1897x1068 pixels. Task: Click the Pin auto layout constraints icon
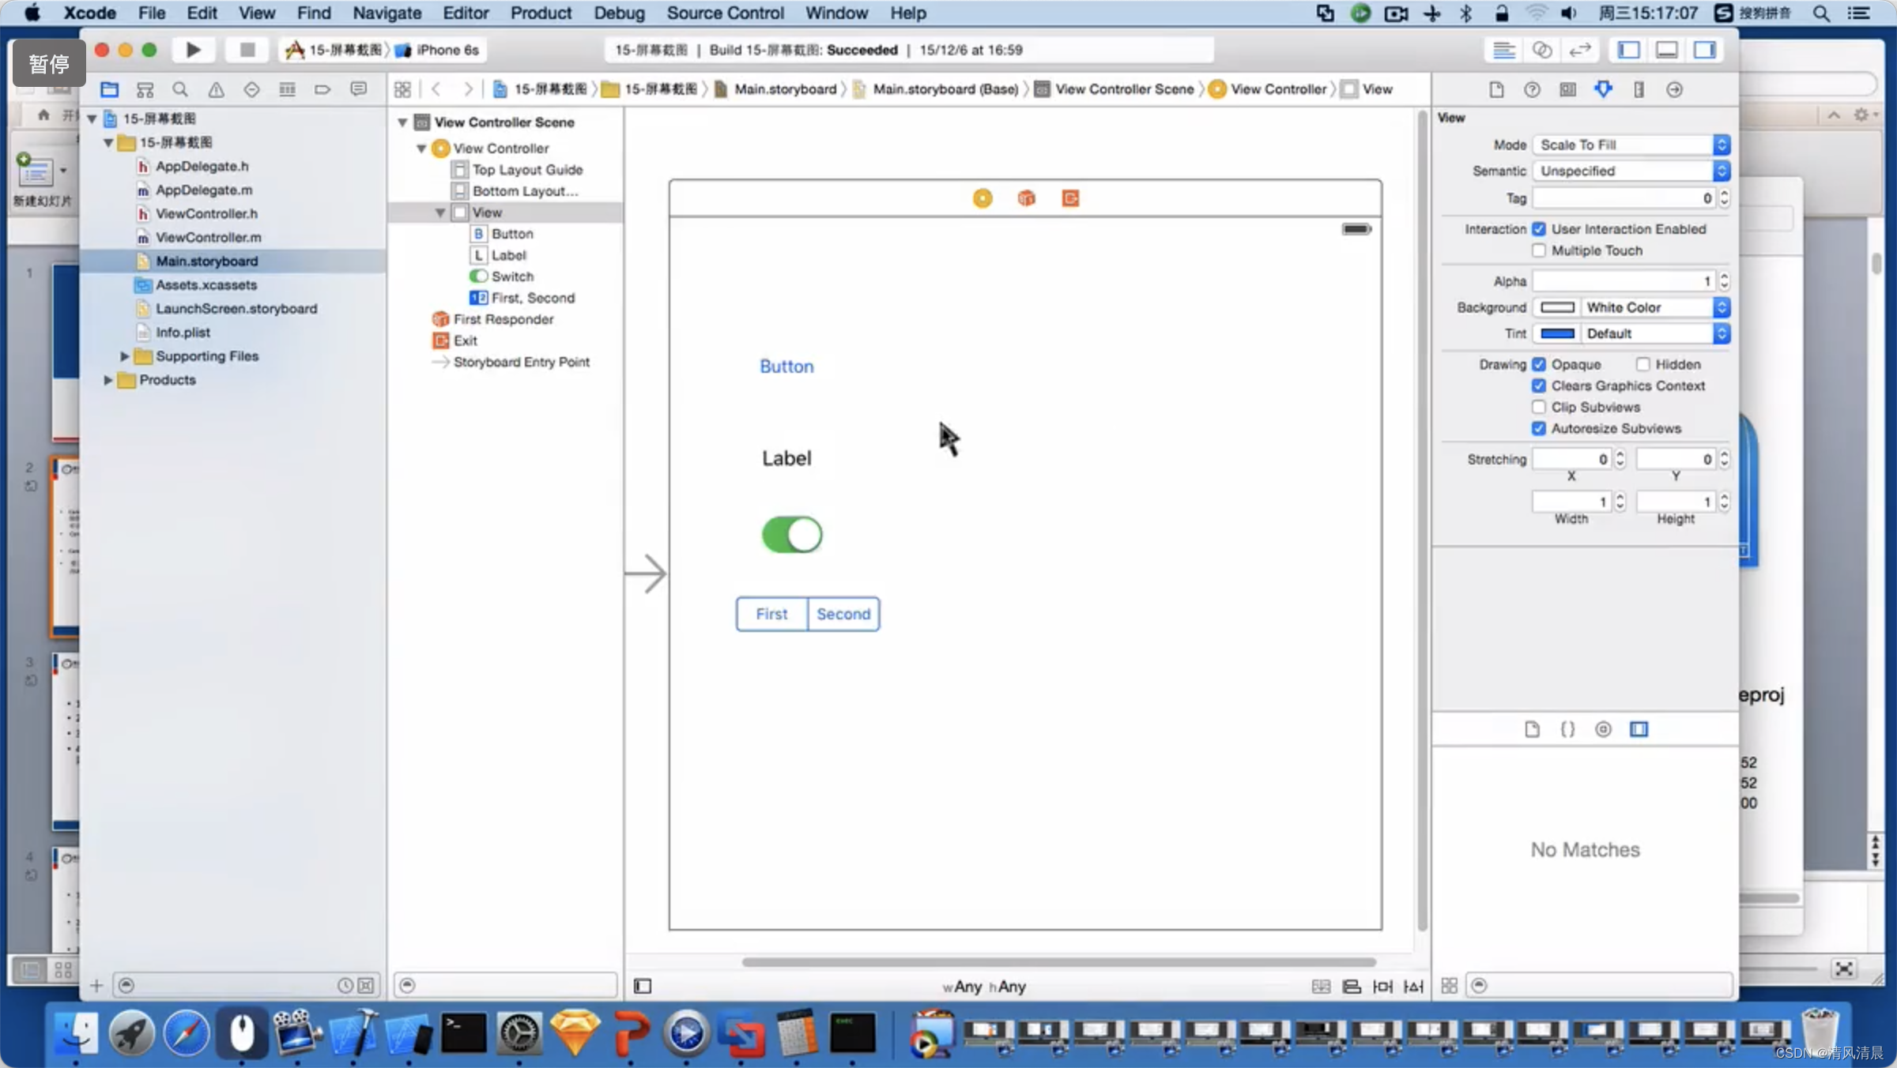tap(1382, 986)
